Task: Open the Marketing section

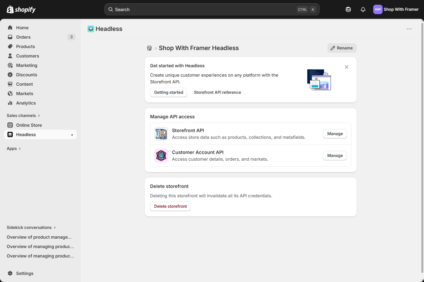Action: tap(40, 65)
